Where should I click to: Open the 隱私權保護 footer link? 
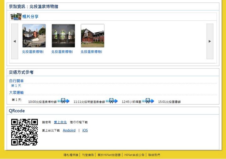71,155
